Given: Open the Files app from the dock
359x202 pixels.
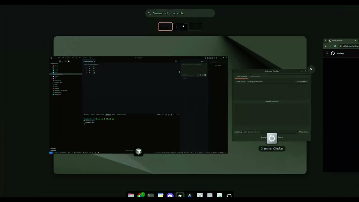Looking at the screenshot, I should point(131,196).
